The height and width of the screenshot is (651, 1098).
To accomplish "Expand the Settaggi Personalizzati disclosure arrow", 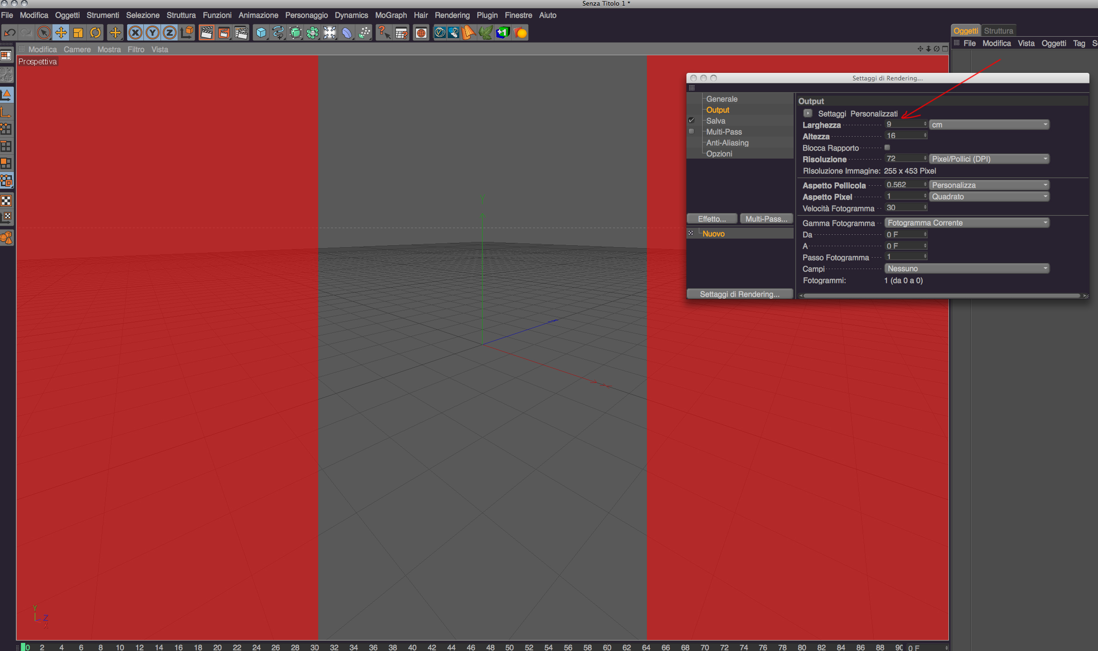I will point(807,113).
